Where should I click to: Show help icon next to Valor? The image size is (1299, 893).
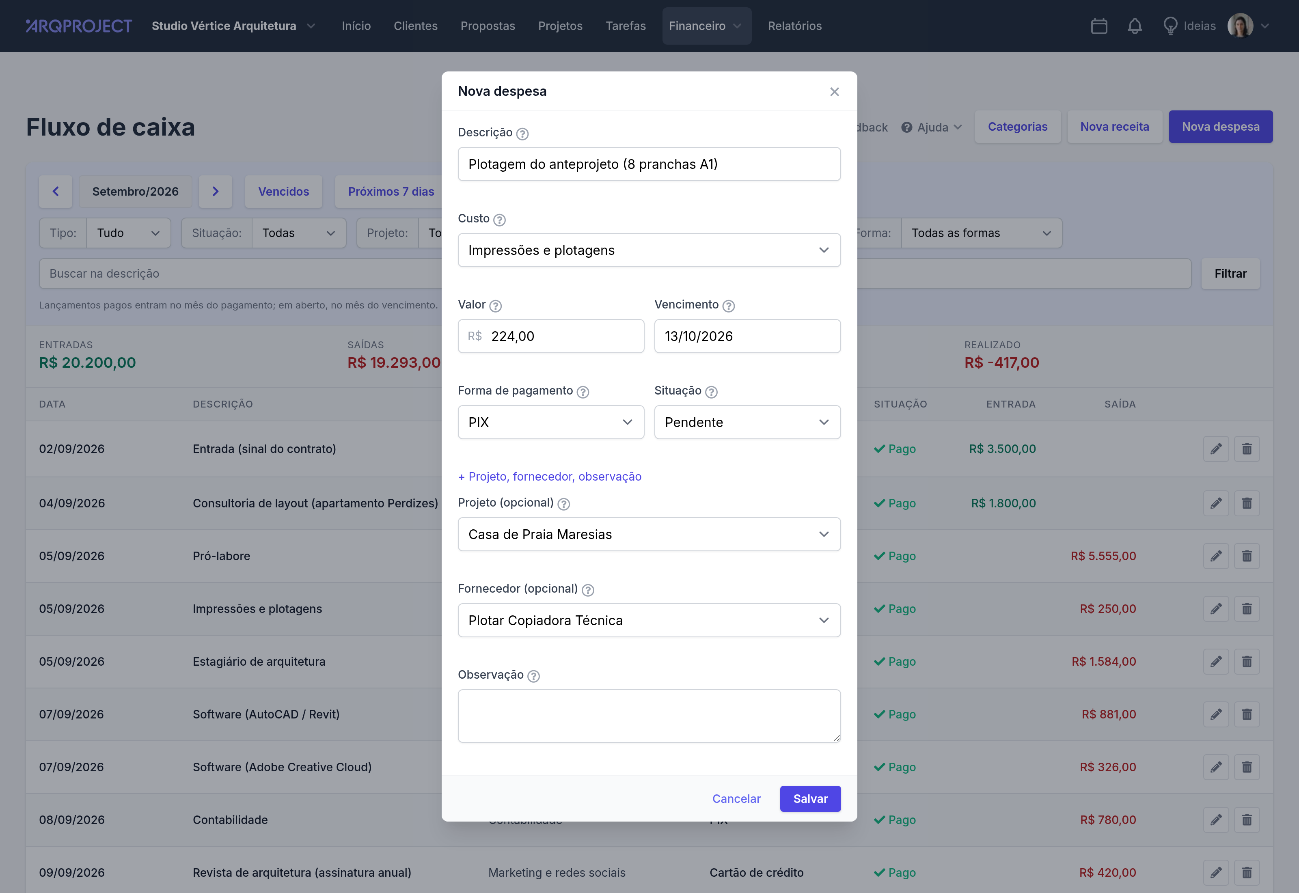(495, 306)
